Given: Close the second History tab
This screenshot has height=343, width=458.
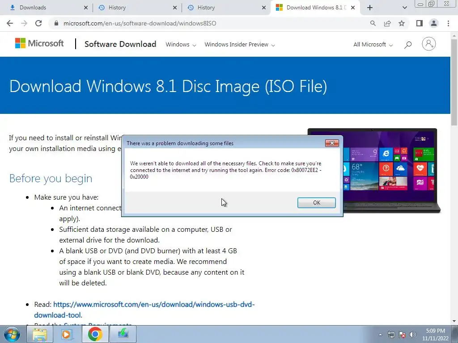Looking at the screenshot, I should (264, 8).
